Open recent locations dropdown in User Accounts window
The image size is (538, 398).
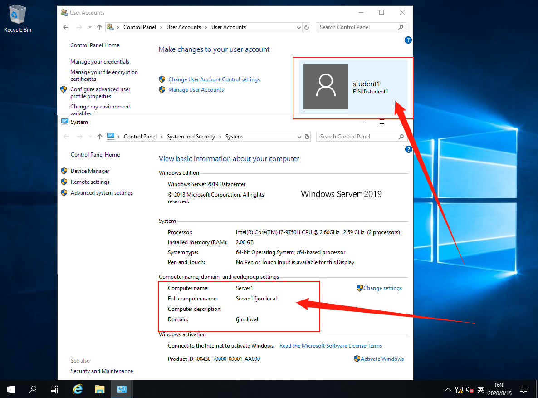[90, 27]
